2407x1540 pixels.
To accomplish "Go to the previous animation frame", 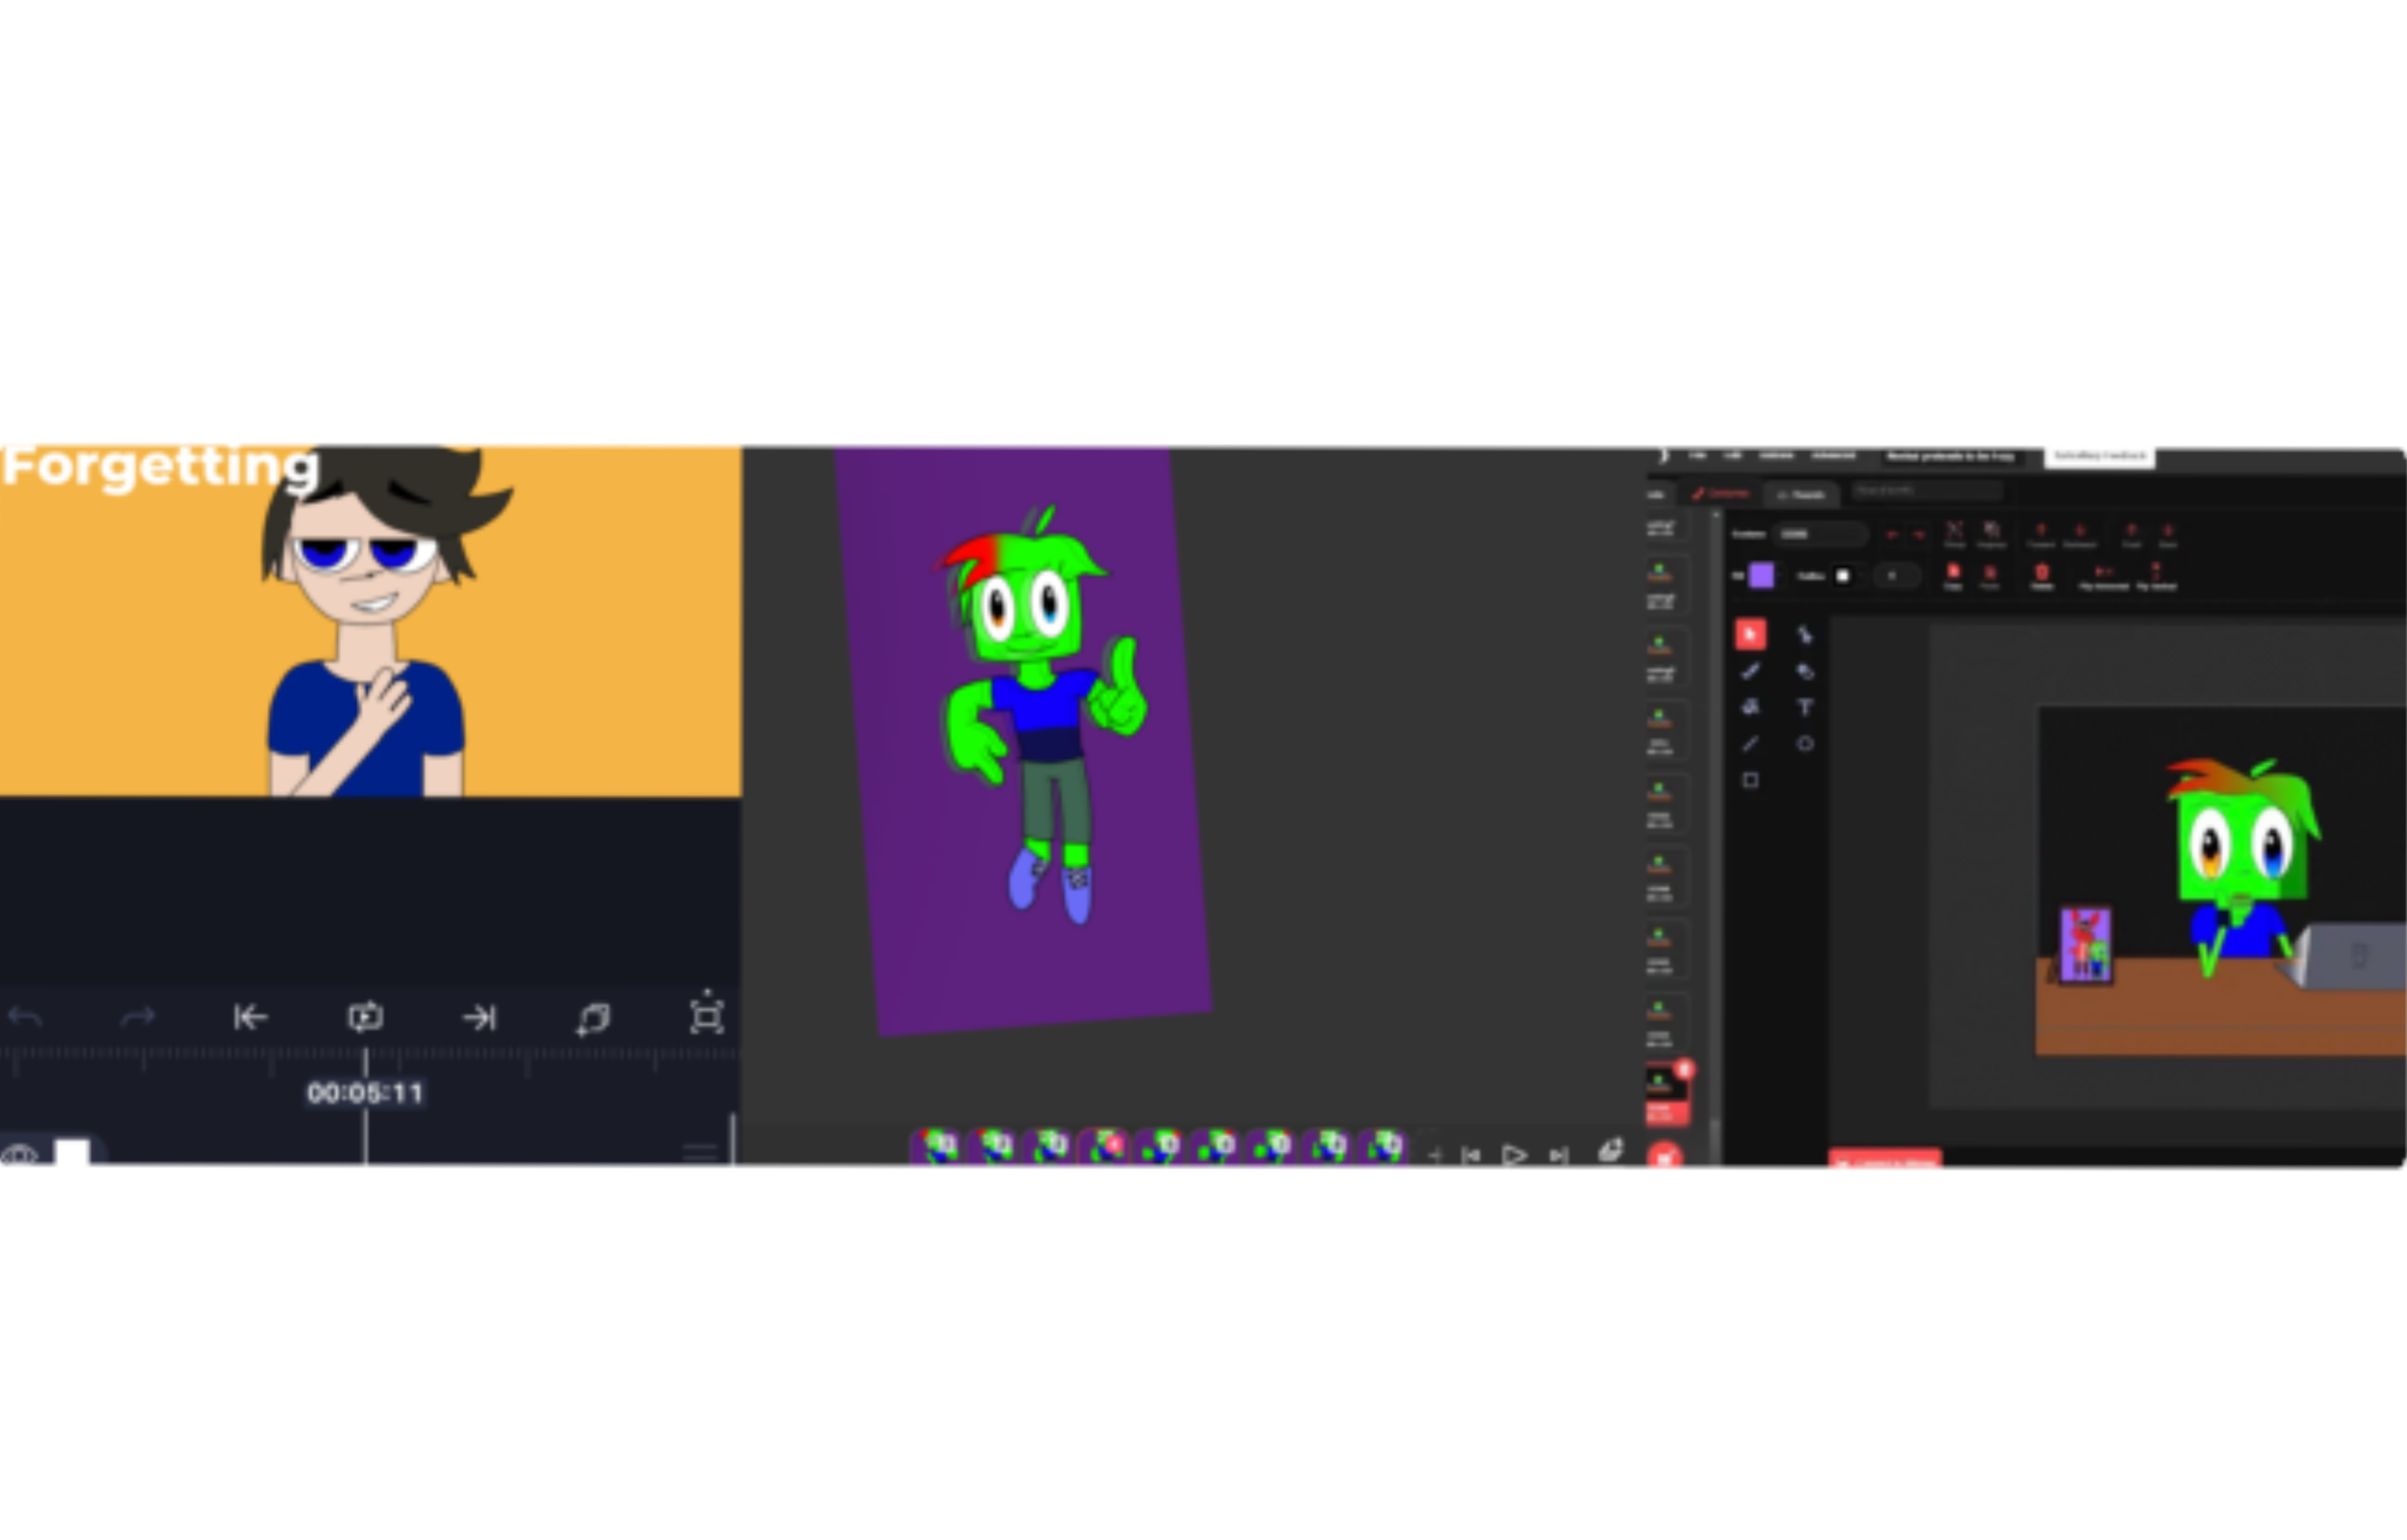I will tap(1470, 1156).
